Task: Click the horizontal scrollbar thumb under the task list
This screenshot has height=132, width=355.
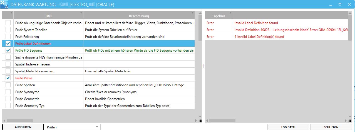Action: pos(19,121)
